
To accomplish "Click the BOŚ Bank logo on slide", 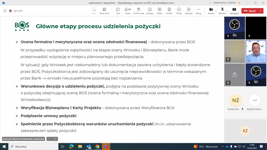I will coord(22,26).
